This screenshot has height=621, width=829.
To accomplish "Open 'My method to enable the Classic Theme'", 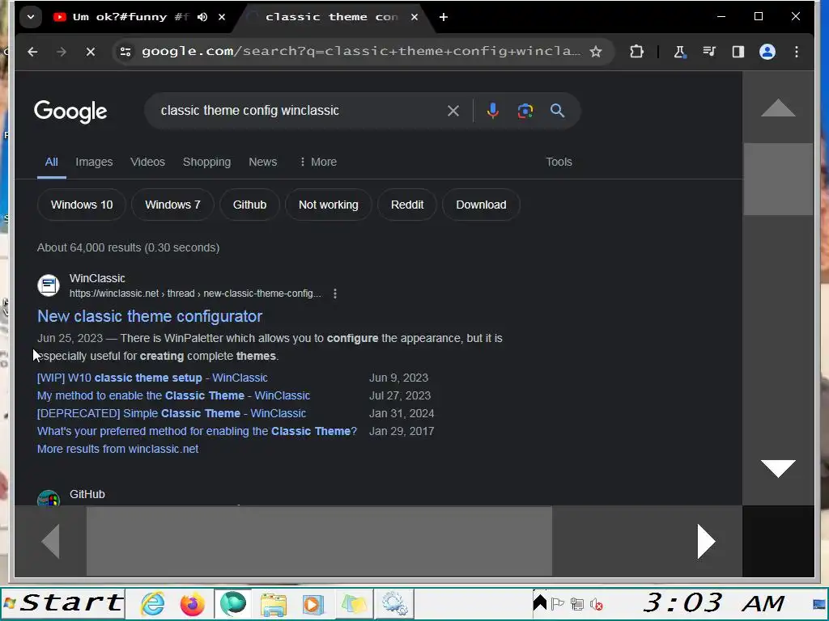I will [x=173, y=395].
